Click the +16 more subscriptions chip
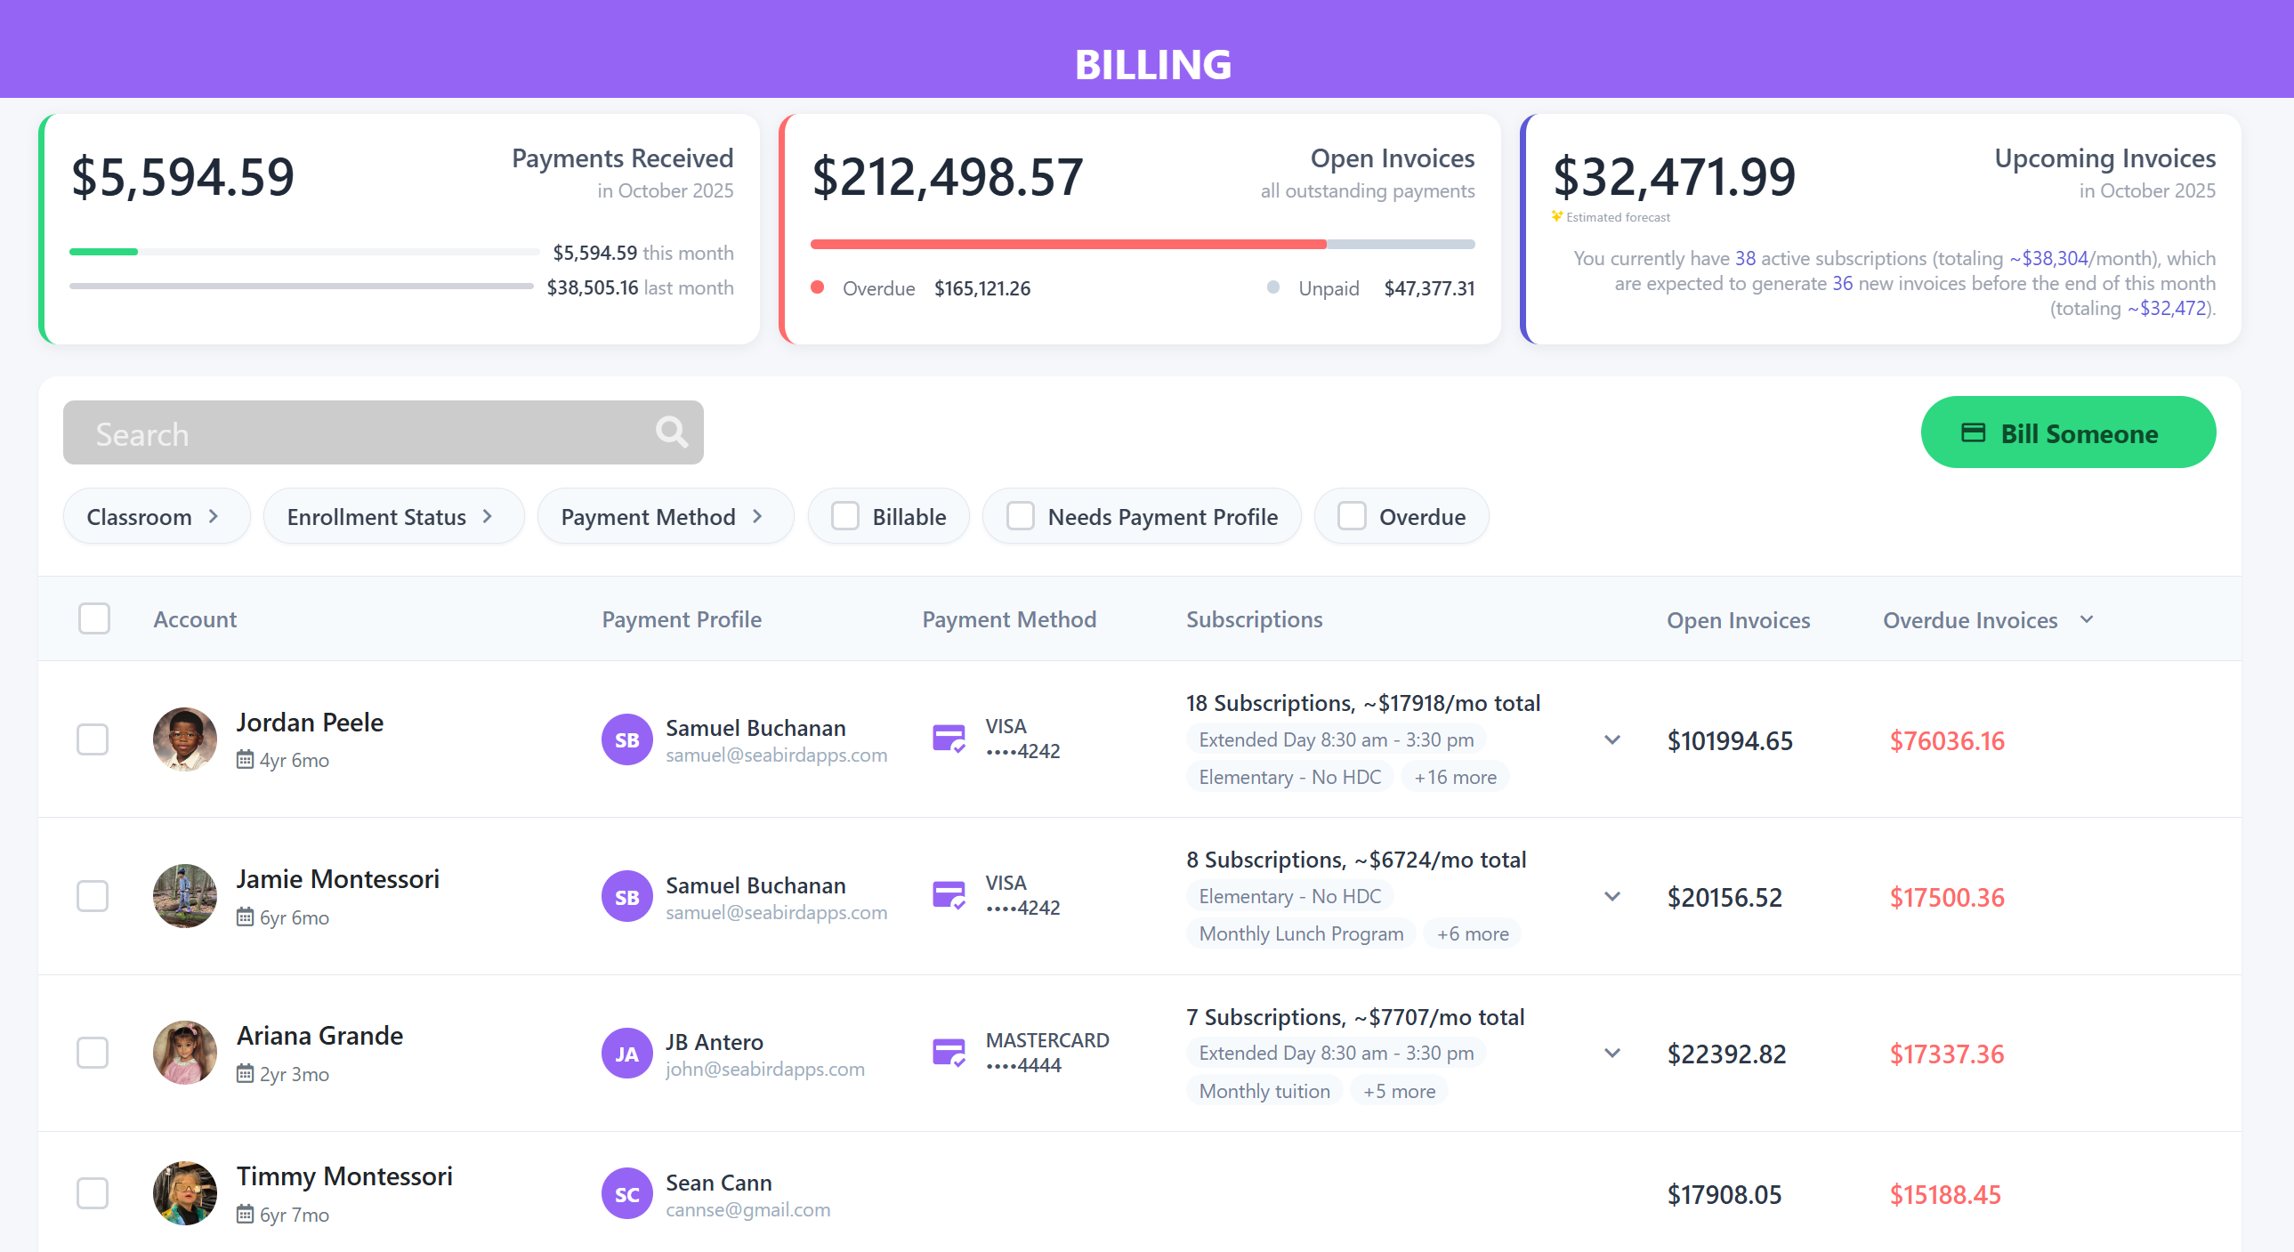 1455,777
